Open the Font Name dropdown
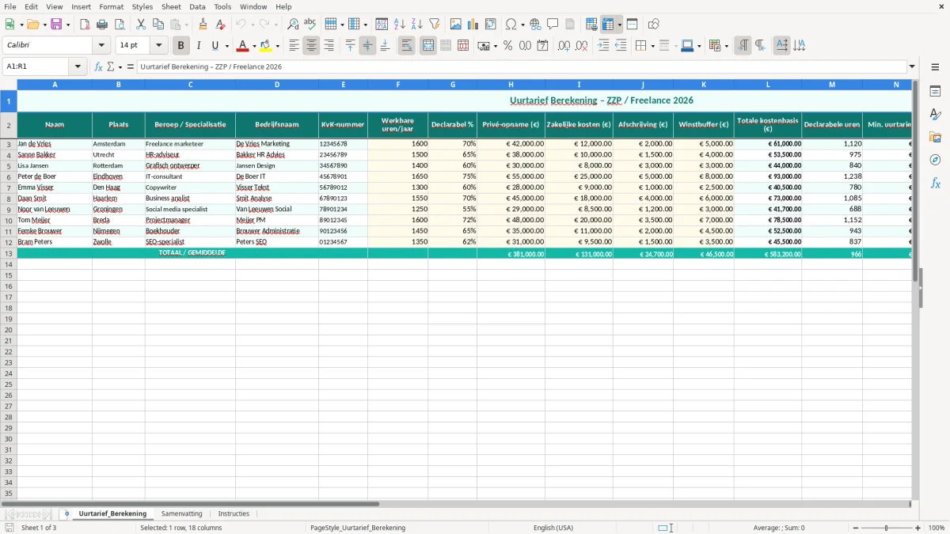The image size is (950, 534). click(x=101, y=46)
